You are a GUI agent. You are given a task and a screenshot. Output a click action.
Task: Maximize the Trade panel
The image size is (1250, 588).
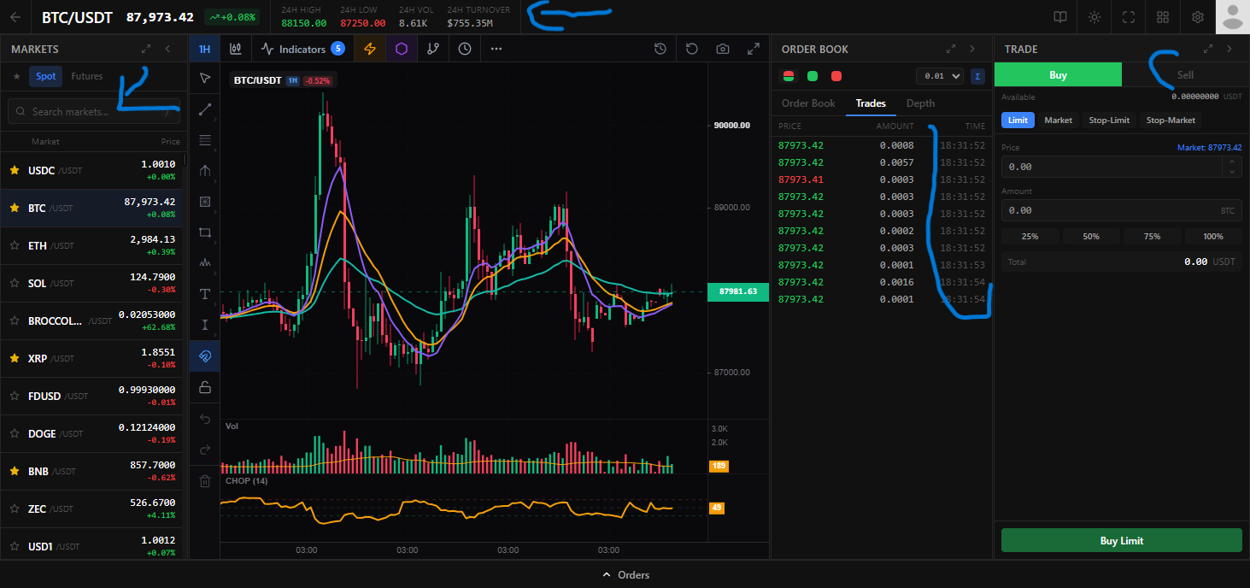click(x=1208, y=50)
